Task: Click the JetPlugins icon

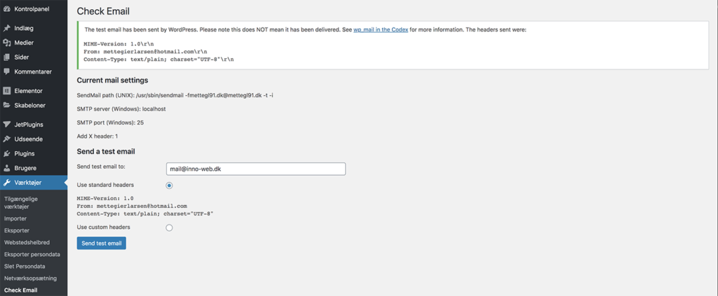Action: [x=7, y=125]
